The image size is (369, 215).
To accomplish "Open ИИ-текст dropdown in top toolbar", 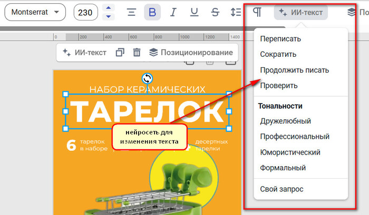I will (x=300, y=12).
